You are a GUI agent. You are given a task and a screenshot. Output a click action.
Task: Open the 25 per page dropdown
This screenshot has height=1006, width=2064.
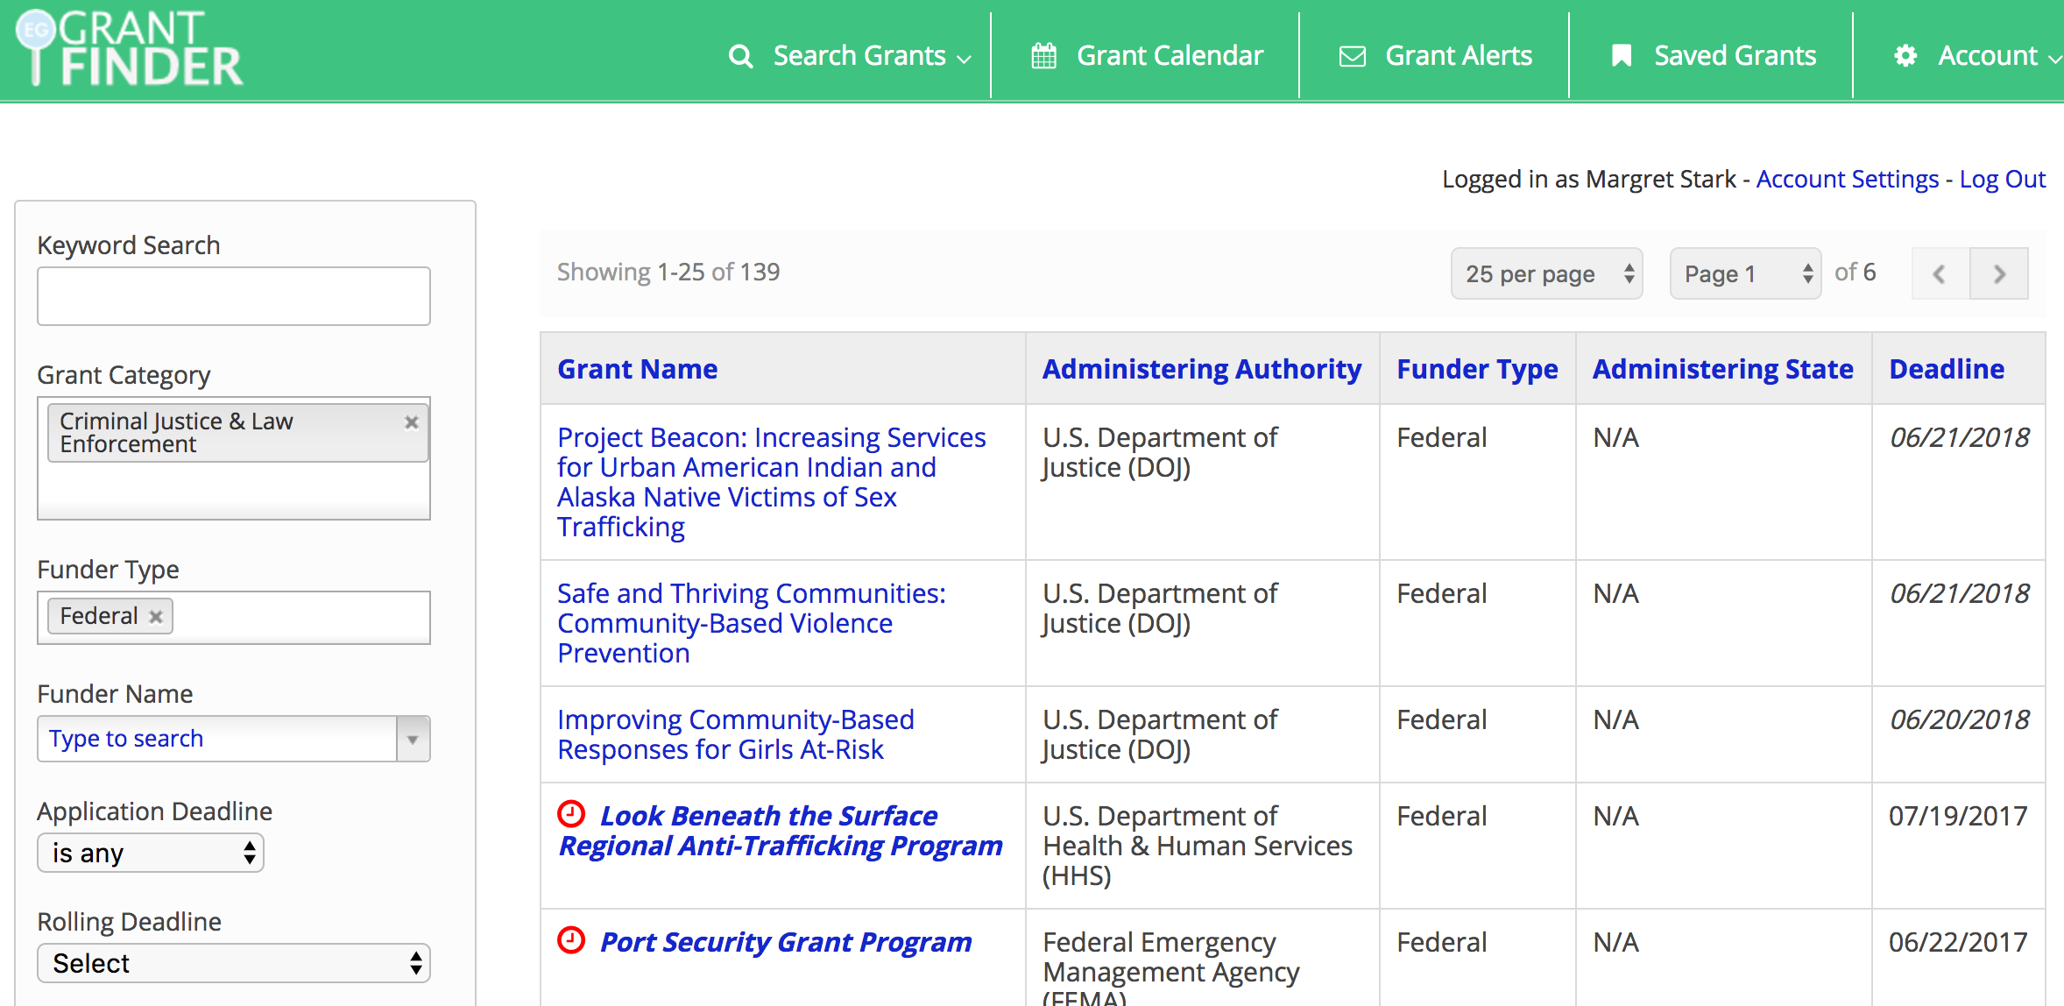[1546, 273]
